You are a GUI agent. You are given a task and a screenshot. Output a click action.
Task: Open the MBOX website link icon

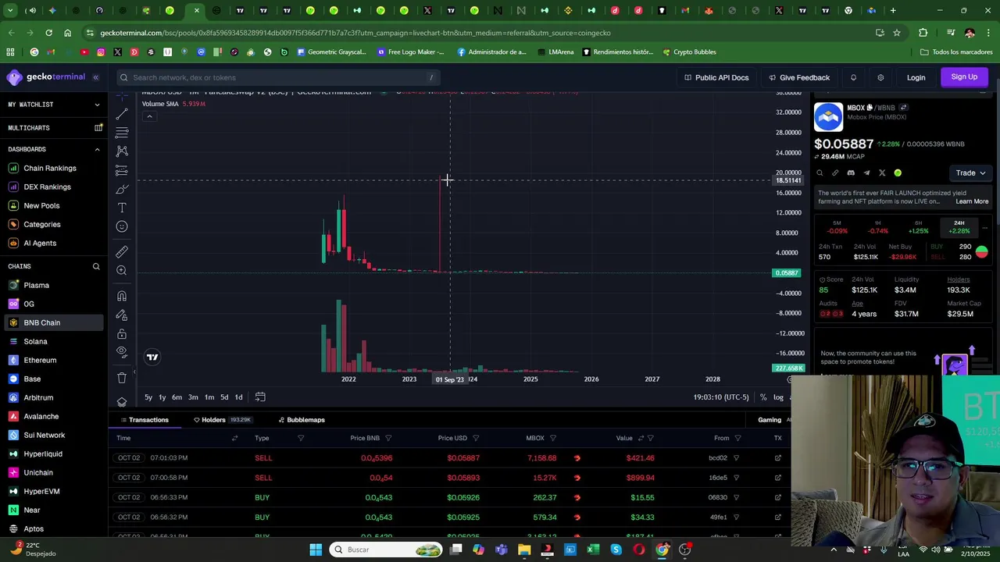point(835,173)
